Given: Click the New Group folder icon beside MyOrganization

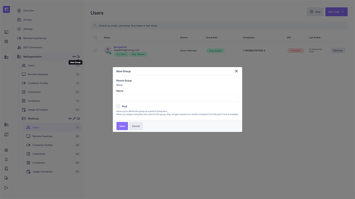Looking at the screenshot, I should click(78, 57).
